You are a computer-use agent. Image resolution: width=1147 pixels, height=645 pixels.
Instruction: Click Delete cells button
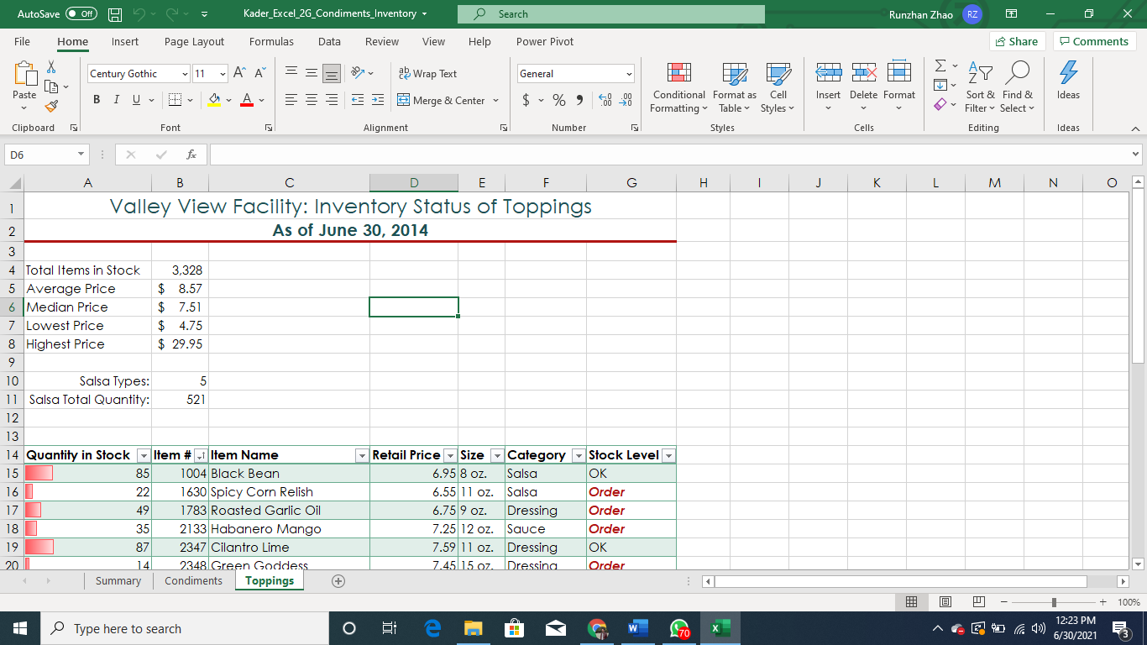click(x=863, y=87)
